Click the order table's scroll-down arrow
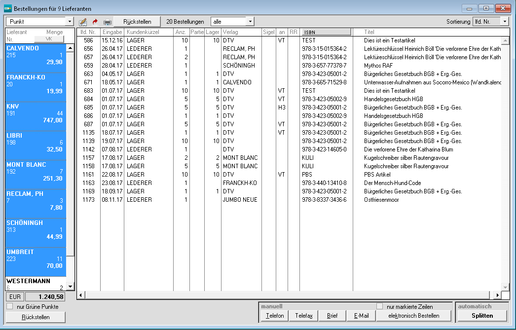The width and height of the screenshot is (516, 330). (505, 287)
